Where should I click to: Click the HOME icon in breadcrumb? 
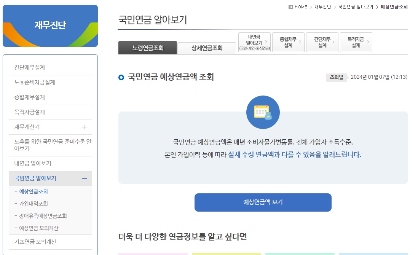click(x=290, y=7)
